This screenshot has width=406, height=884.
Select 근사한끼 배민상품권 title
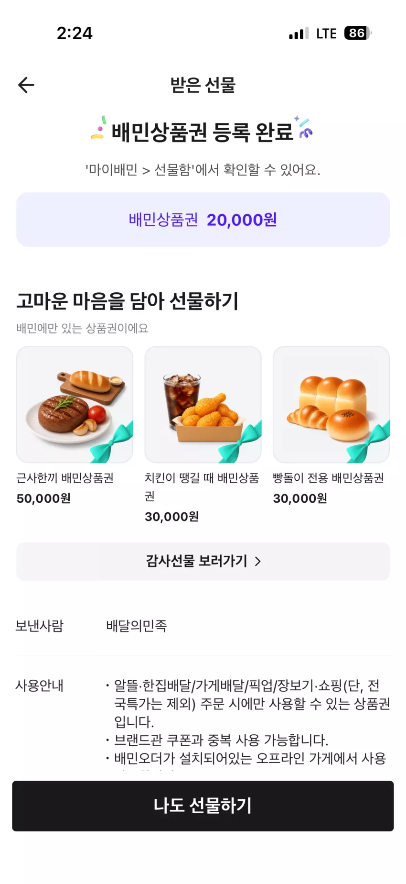pyautogui.click(x=65, y=478)
